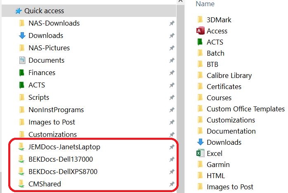Click the green ACTS folder icon in file list

pos(201,42)
